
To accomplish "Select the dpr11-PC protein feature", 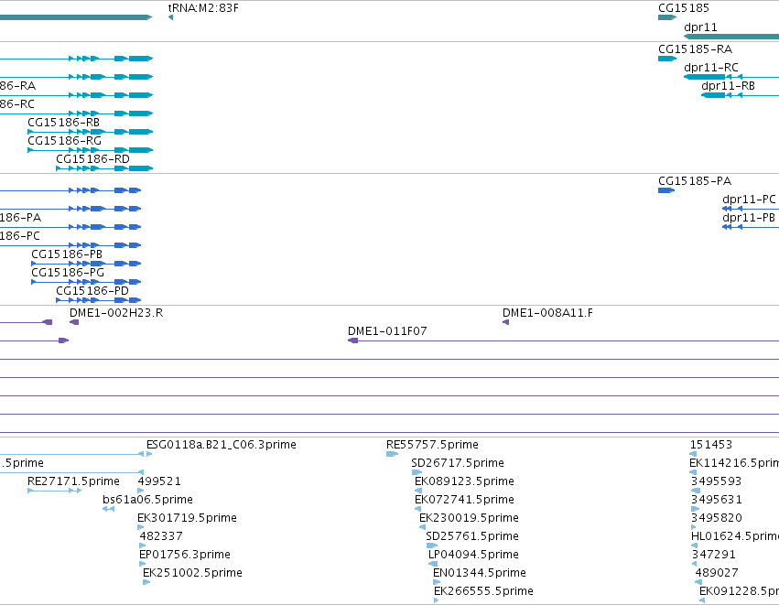I will [749, 200].
